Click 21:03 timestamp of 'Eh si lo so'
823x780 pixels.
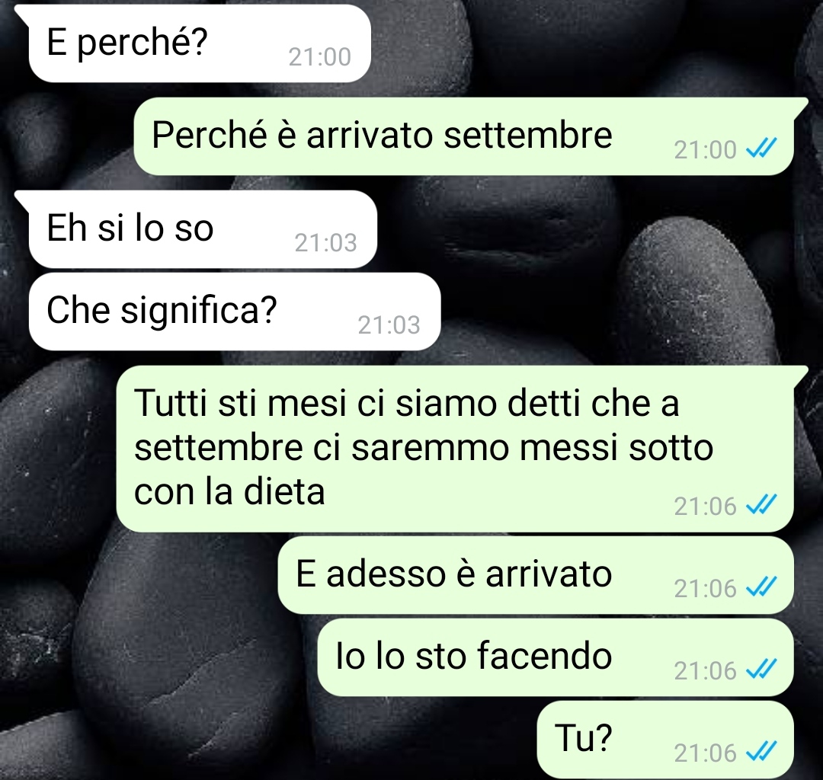[x=325, y=243]
